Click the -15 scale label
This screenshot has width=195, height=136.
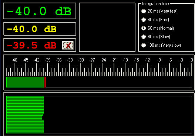[136, 60]
